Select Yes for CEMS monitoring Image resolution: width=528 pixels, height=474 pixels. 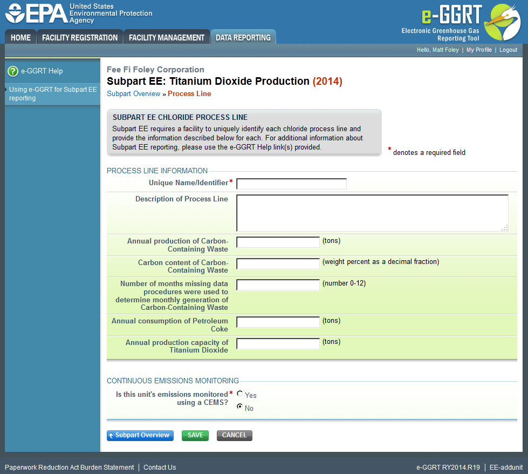pos(240,394)
